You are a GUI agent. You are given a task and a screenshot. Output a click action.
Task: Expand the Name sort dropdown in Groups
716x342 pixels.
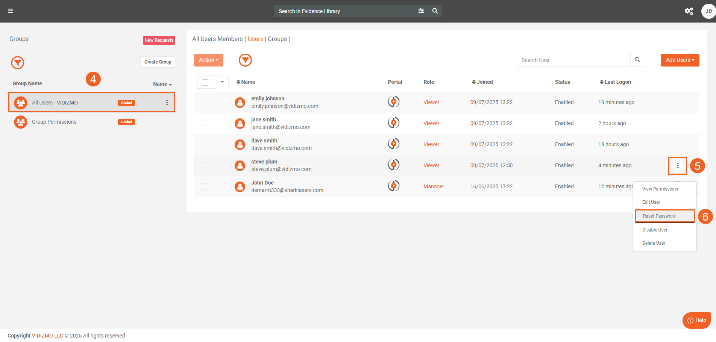pos(162,84)
